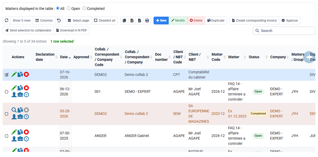The height and width of the screenshot is (157, 318).
Task: Click green pencil edit icon in selected row
Action: [x=14, y=74]
